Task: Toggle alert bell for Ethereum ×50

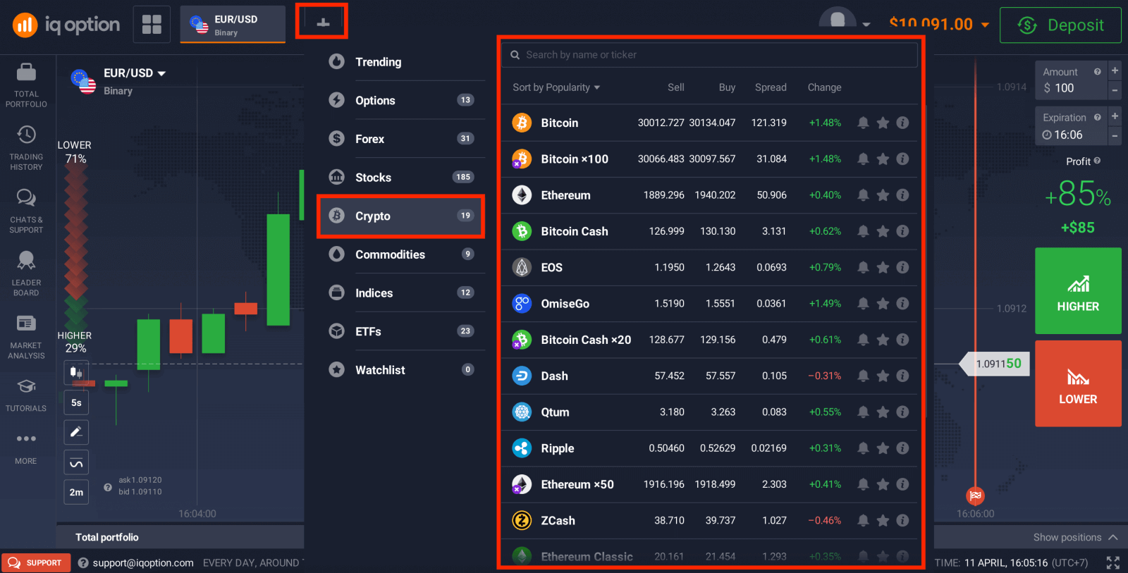Action: (x=863, y=484)
